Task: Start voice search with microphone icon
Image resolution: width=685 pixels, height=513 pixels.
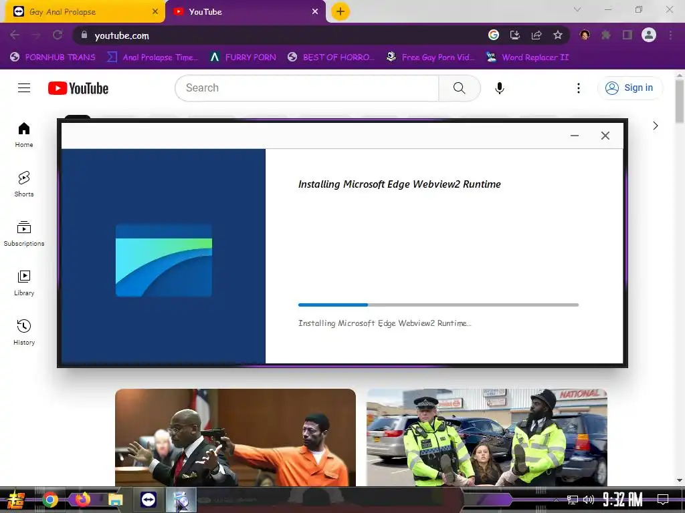Action: 499,88
